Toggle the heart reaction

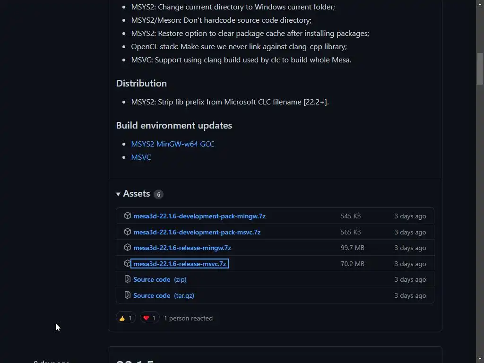coord(150,318)
